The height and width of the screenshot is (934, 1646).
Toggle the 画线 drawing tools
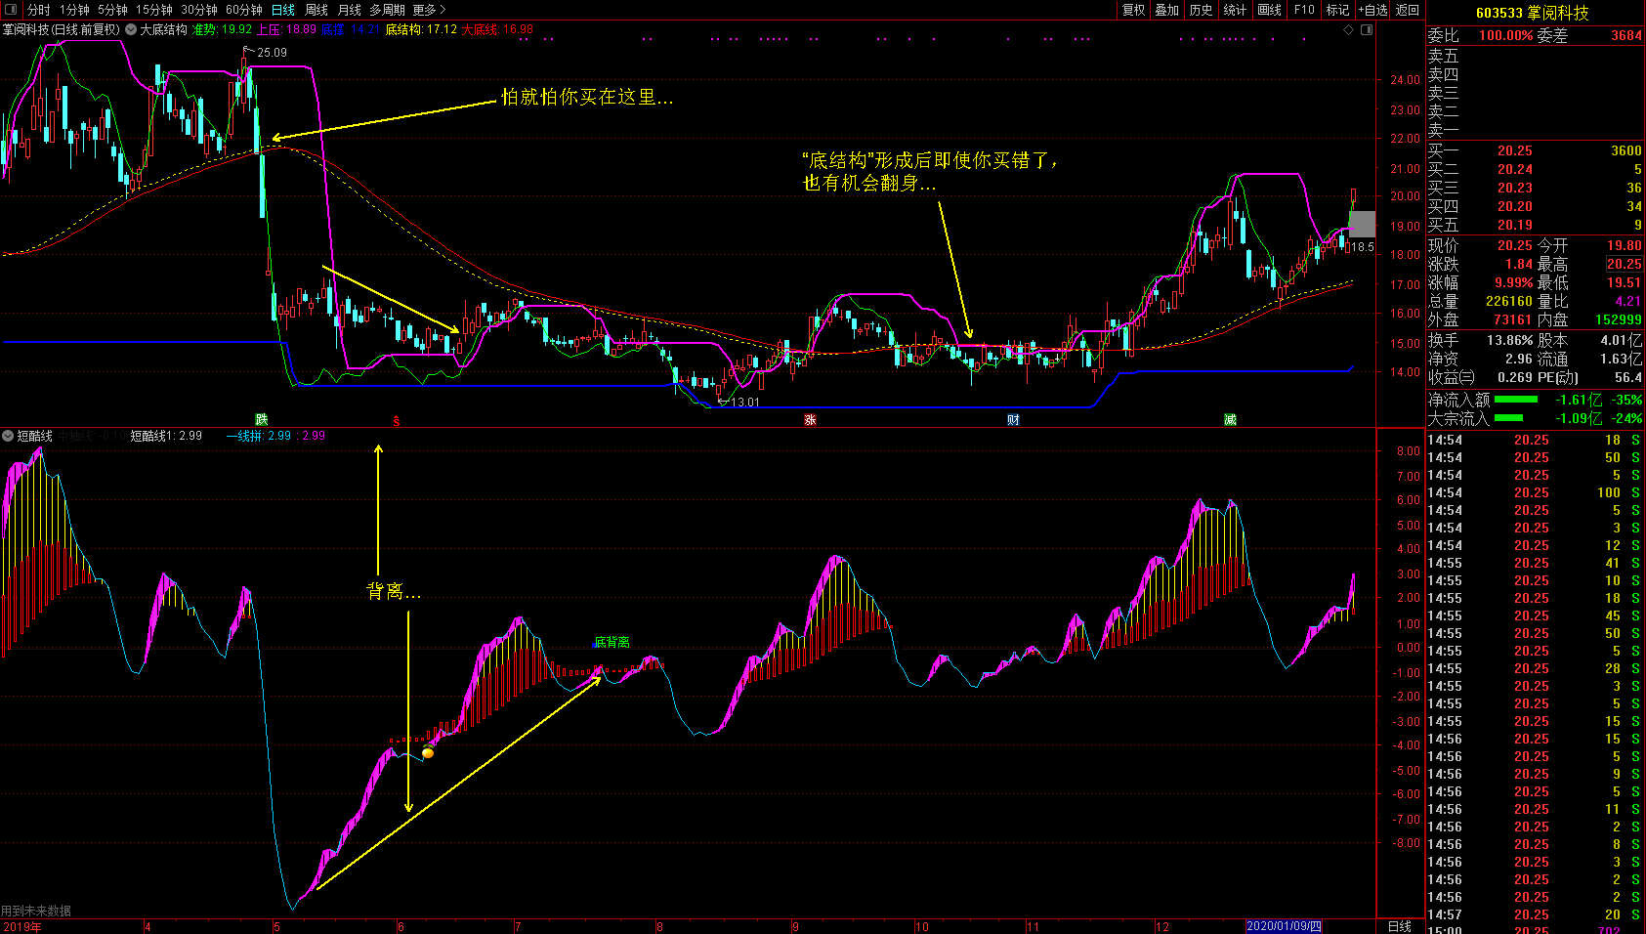(x=1269, y=10)
